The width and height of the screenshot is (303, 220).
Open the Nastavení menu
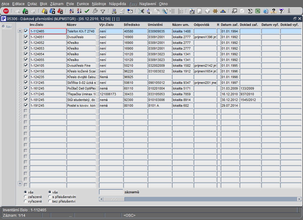(x=148, y=4)
